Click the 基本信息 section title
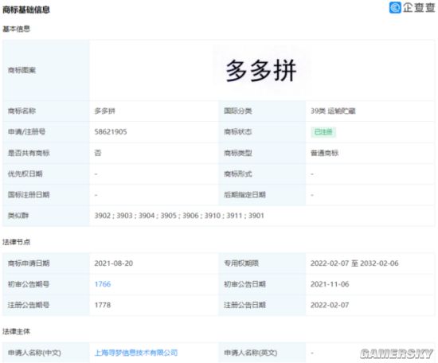 pos(16,29)
